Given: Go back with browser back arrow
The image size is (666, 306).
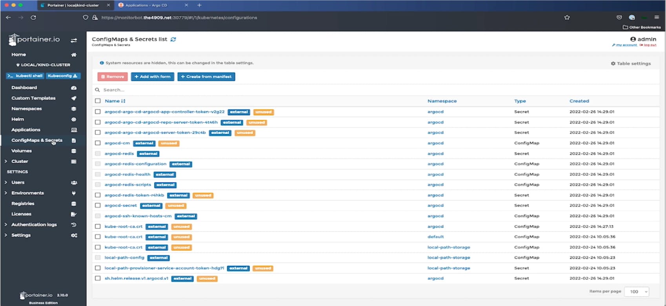Looking at the screenshot, I should tap(8, 18).
